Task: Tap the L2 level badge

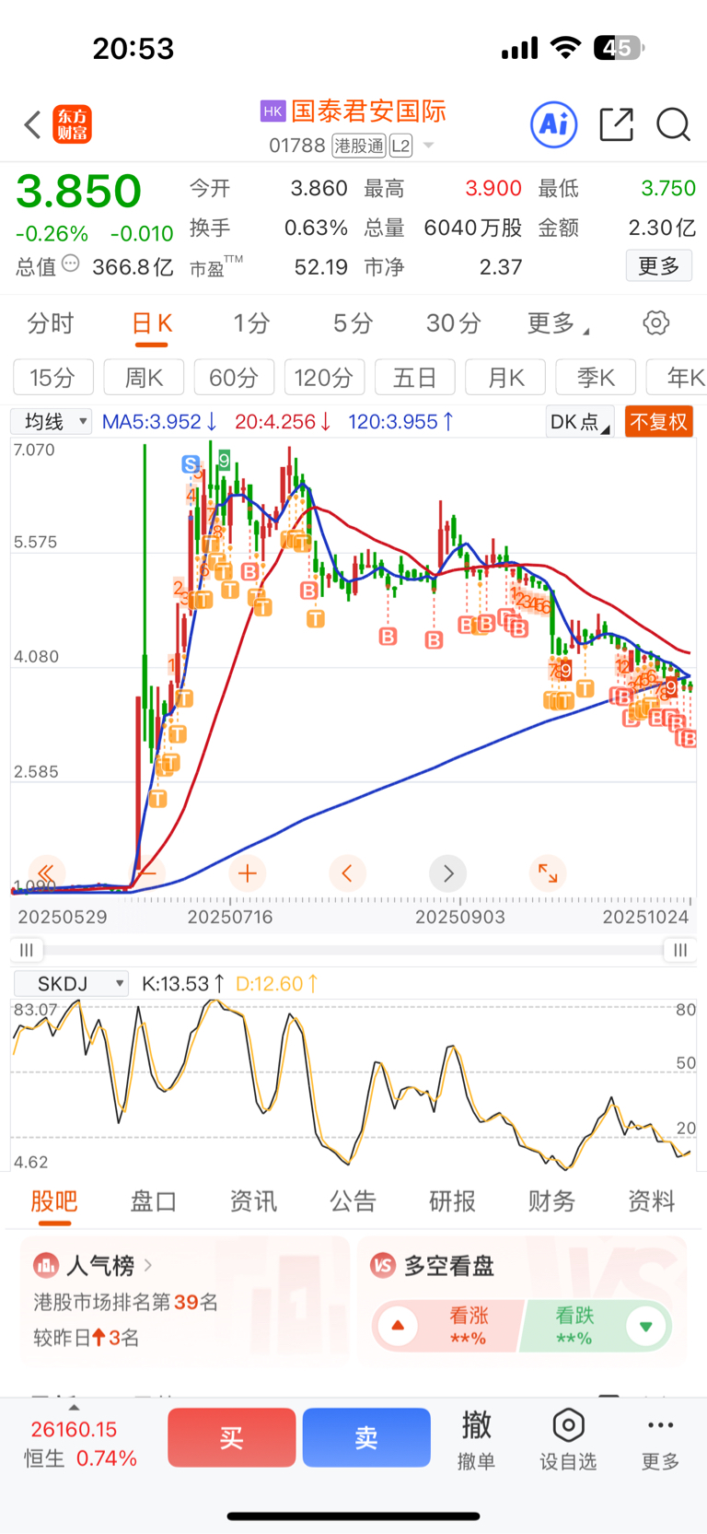Action: pos(400,146)
